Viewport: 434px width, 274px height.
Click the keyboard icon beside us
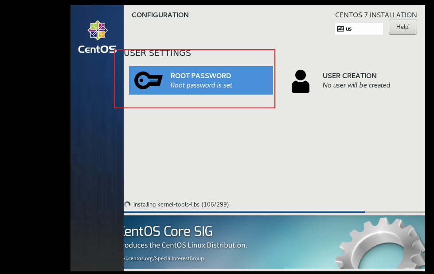(340, 29)
